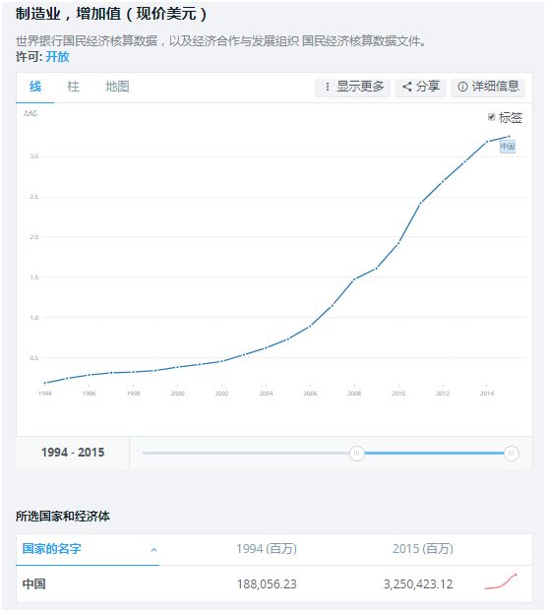This screenshot has width=546, height=612.
Task: Click the info circle icon for 详细信息
Action: pyautogui.click(x=462, y=87)
